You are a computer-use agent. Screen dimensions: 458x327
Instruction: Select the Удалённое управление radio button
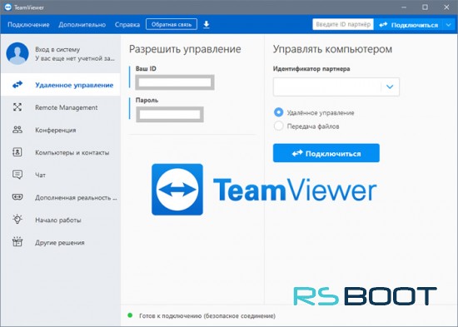[278, 112]
